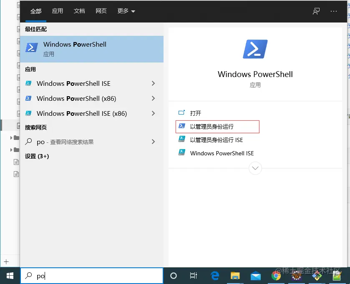350x284 pixels.
Task: Switch to the 应用 tab
Action: point(58,11)
